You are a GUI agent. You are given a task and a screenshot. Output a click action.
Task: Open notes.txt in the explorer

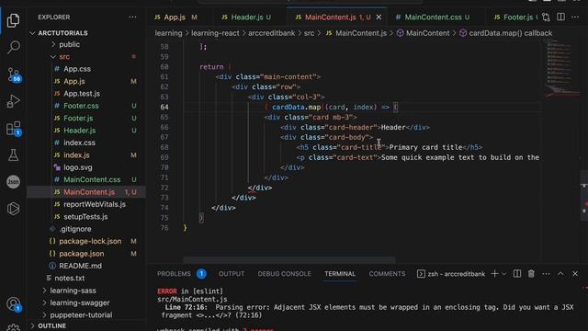(70, 278)
